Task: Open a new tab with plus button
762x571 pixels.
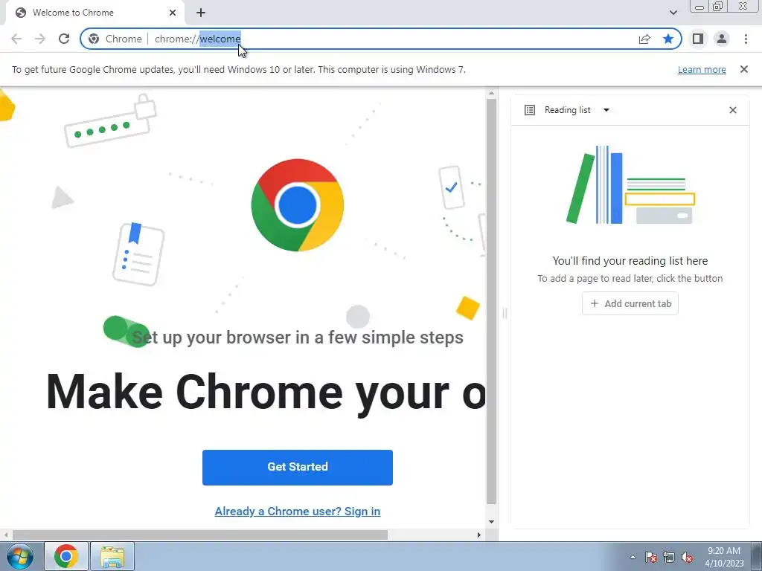Action: pyautogui.click(x=201, y=13)
